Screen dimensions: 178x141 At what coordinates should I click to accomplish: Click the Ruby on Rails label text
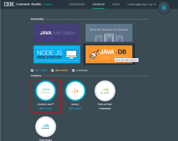[105, 104]
